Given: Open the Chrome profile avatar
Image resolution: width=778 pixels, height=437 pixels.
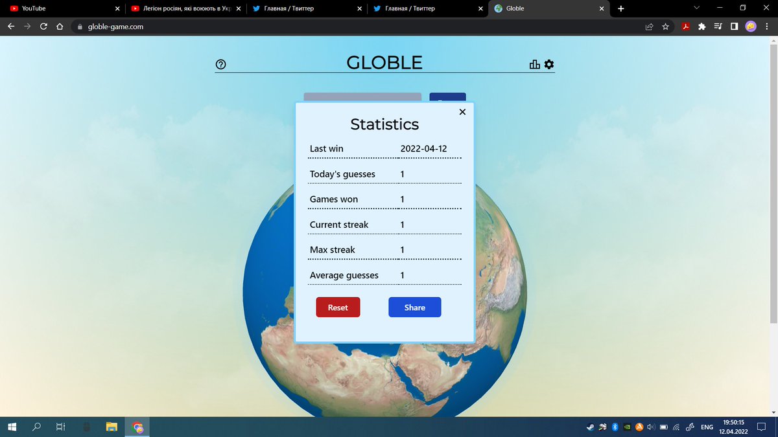Looking at the screenshot, I should pos(751,27).
